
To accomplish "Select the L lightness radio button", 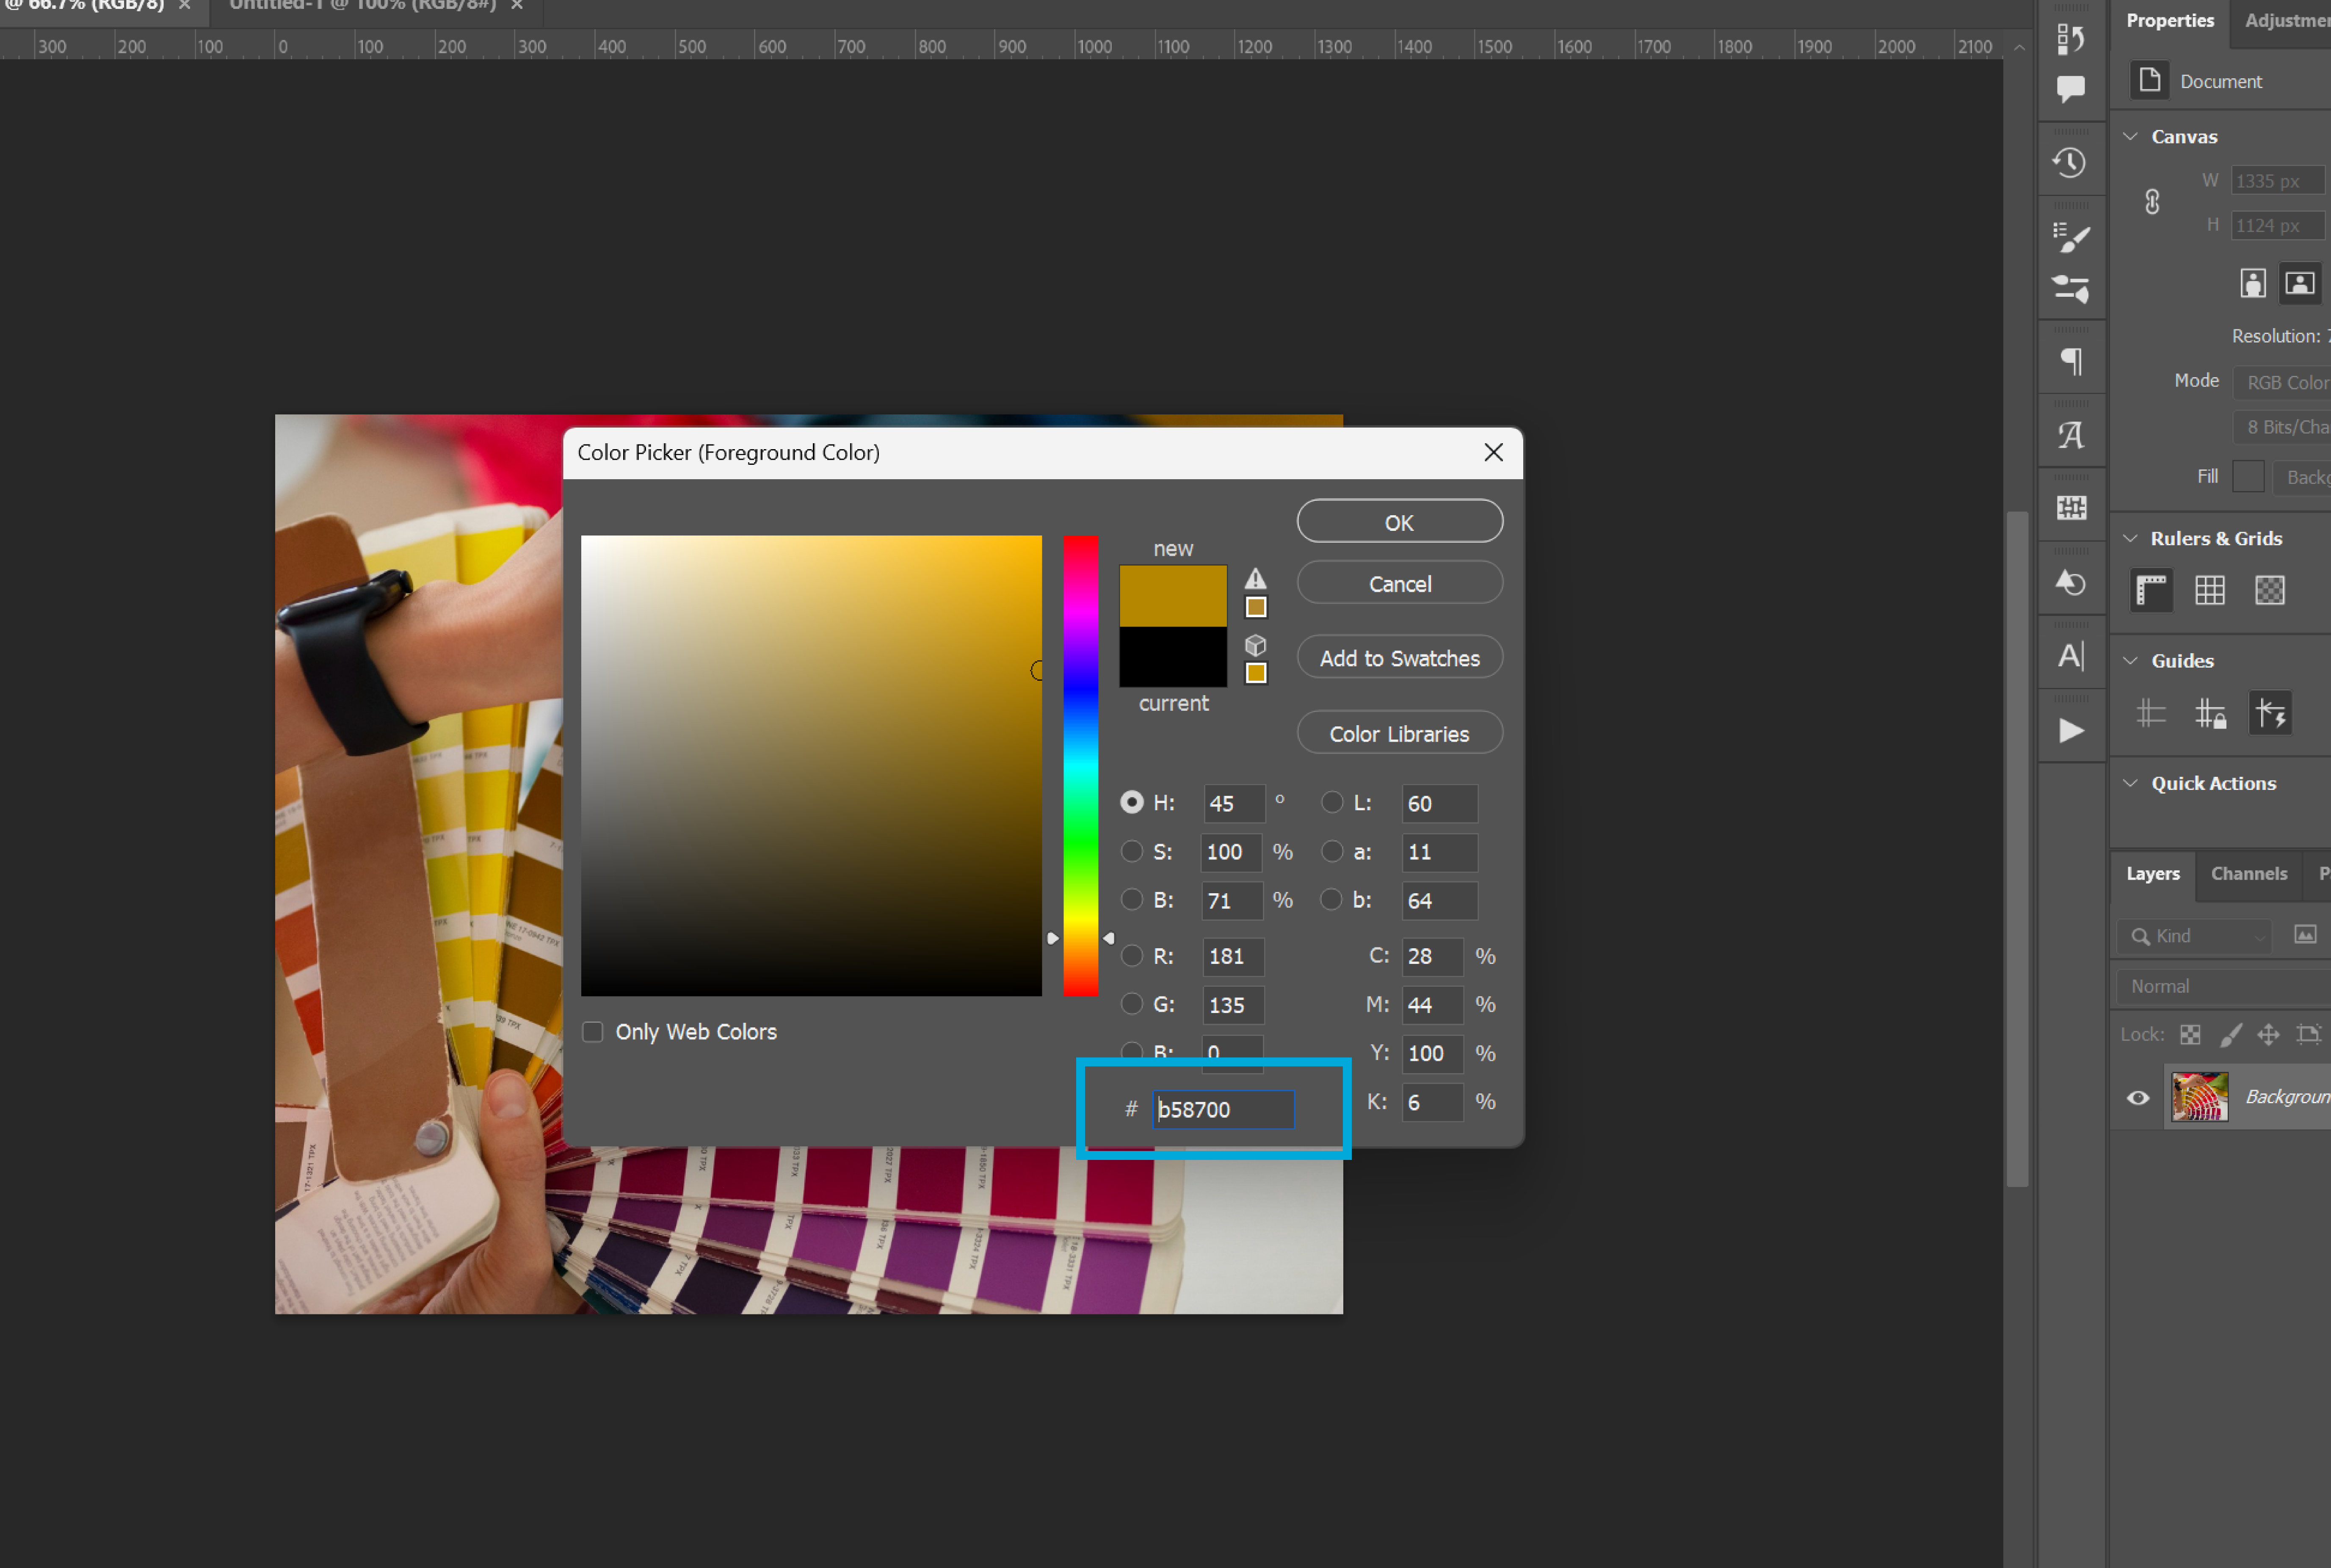I will (x=1331, y=802).
